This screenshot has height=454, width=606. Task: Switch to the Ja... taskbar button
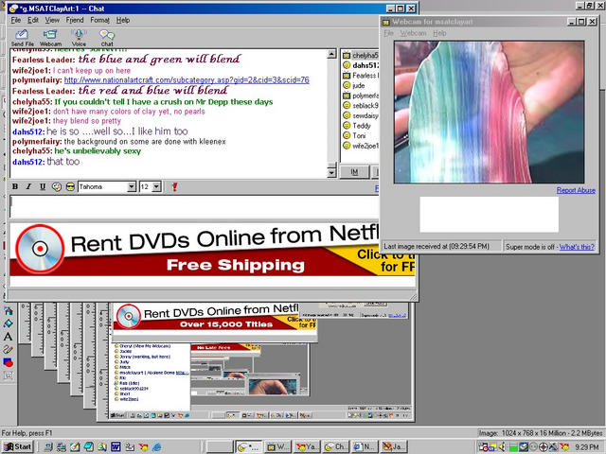pos(393,446)
